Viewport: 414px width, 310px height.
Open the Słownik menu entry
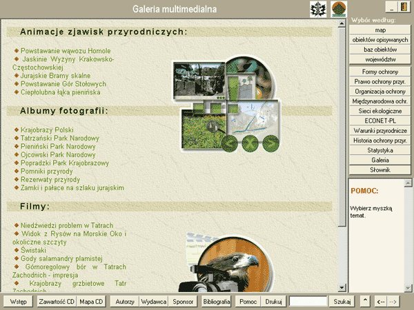click(x=380, y=169)
